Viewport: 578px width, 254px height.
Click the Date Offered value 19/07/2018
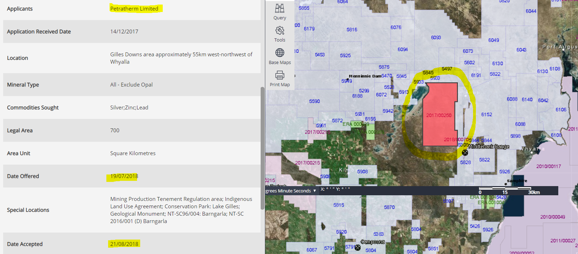pyautogui.click(x=124, y=176)
